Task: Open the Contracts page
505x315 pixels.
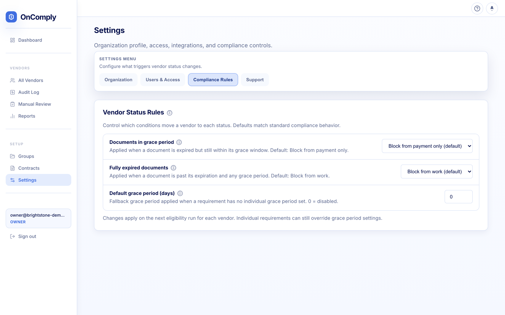Action: tap(39, 168)
